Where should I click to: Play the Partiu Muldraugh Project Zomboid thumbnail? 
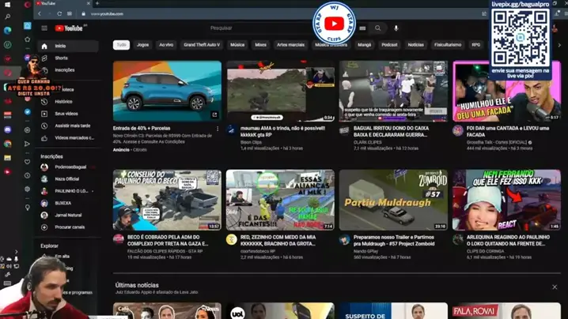[393, 200]
